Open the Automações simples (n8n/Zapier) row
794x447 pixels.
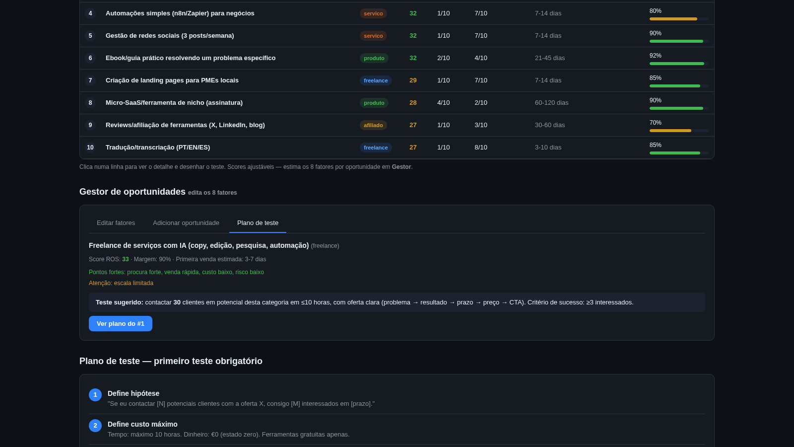click(397, 13)
